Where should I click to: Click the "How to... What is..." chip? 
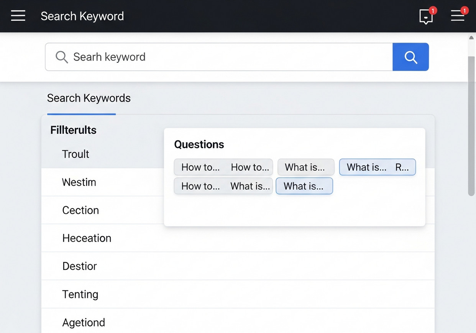tap(223, 186)
